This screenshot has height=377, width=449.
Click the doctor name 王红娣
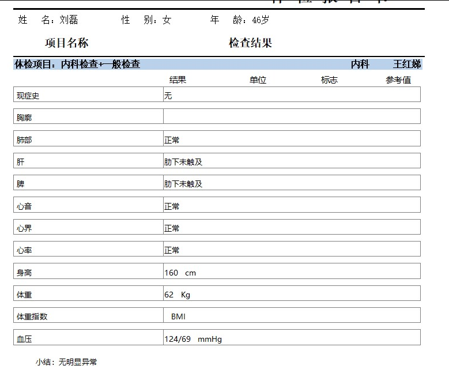point(407,64)
